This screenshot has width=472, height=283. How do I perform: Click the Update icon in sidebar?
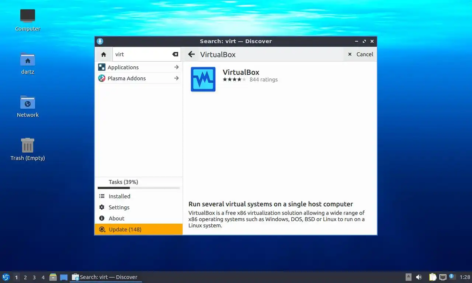pos(102,229)
